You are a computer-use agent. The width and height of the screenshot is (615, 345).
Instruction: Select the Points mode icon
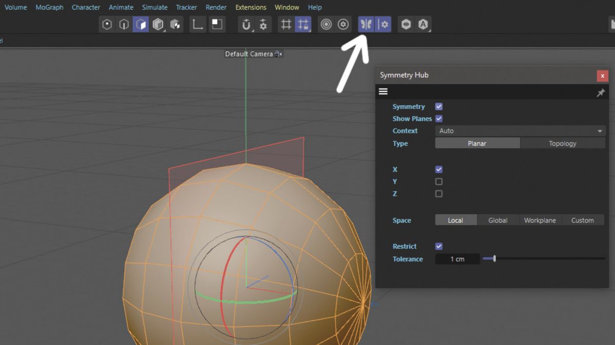[107, 24]
